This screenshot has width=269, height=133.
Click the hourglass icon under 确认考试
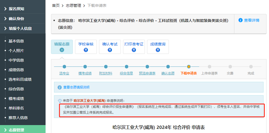click(x=110, y=50)
